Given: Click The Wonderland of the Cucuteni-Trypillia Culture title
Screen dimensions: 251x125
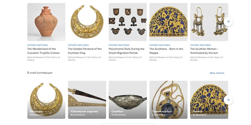Looking at the screenshot, I should 43,51.
